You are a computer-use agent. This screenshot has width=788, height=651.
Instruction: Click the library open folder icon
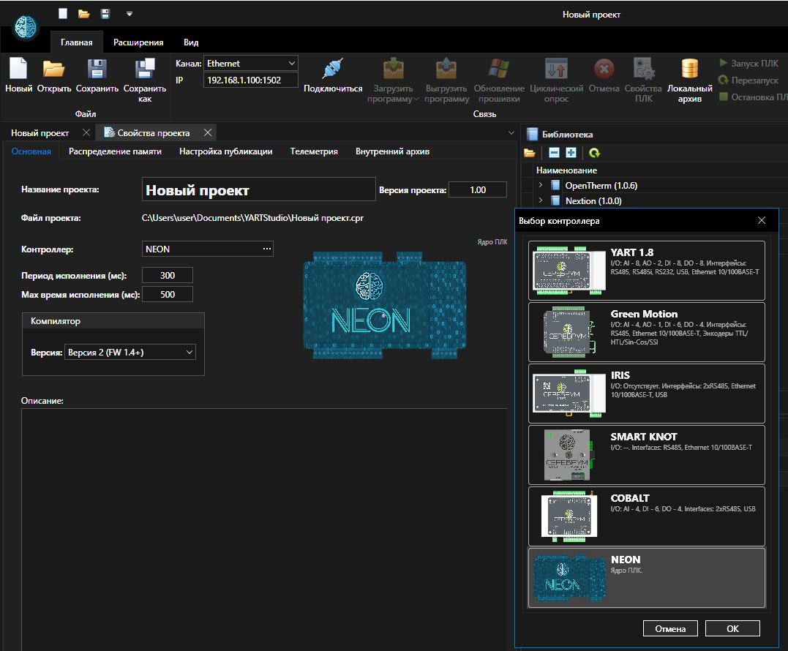(530, 153)
